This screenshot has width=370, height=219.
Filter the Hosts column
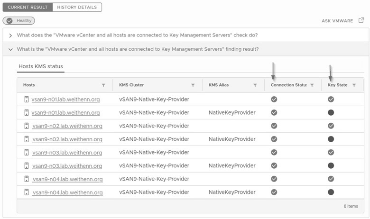103,85
